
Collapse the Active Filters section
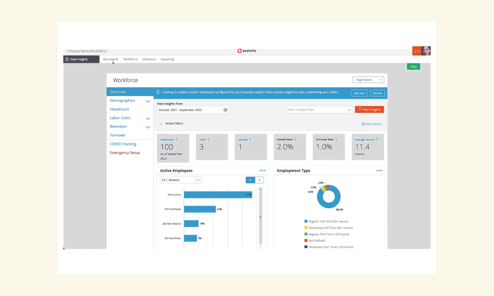pos(161,124)
